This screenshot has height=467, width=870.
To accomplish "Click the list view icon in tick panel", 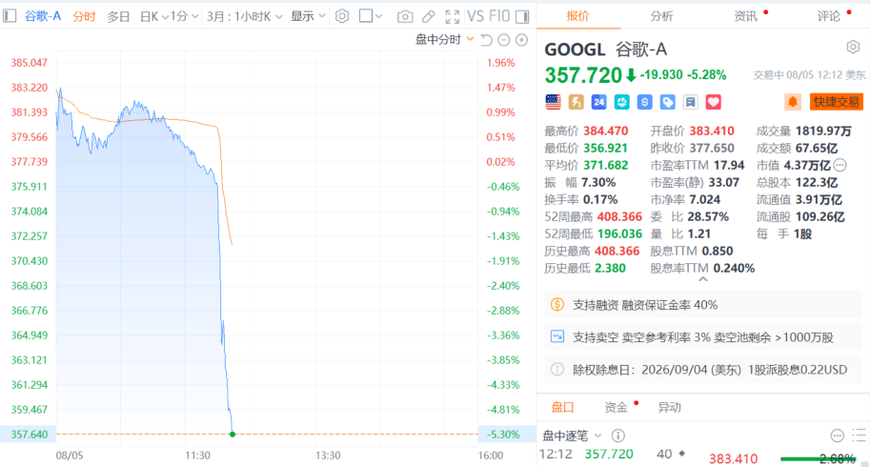I will (859, 436).
